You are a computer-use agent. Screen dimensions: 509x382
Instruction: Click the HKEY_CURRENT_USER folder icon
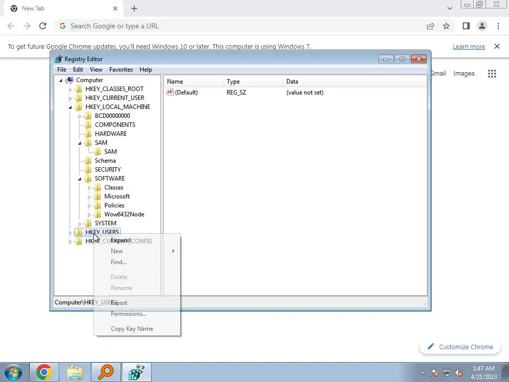79,98
